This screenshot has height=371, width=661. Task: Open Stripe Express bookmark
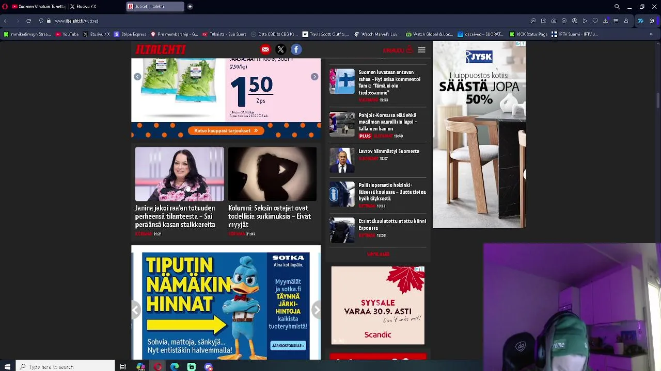[x=130, y=35]
